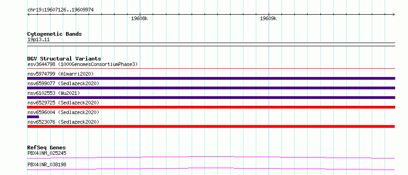Open nsv6599077 (Sedlazeck2020) variant label
The width and height of the screenshot is (408, 175).
pos(63,83)
